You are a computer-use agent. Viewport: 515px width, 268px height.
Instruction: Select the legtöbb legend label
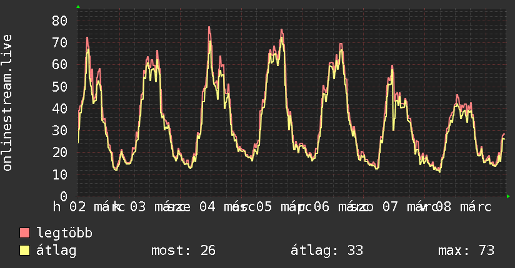pyautogui.click(x=64, y=233)
